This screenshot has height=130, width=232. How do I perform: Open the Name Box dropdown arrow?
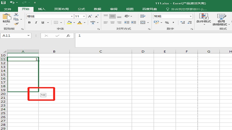28,36
